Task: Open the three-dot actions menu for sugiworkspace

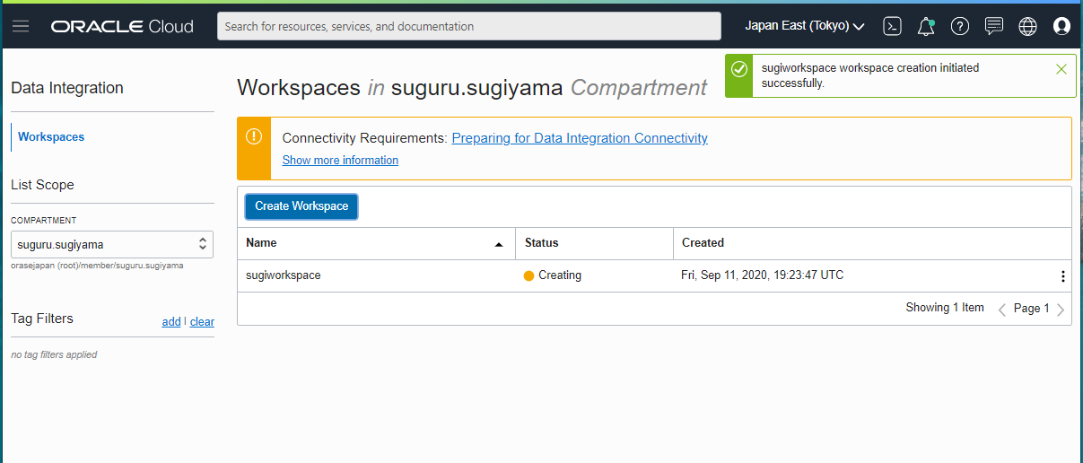Action: pos(1063,276)
